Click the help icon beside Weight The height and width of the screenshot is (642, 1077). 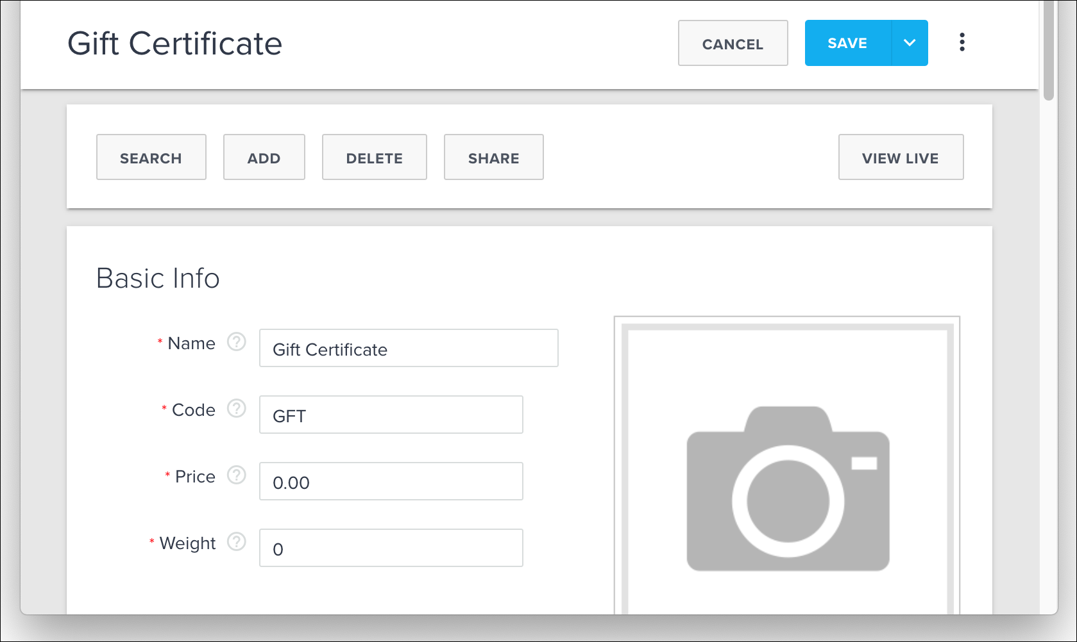click(x=237, y=542)
